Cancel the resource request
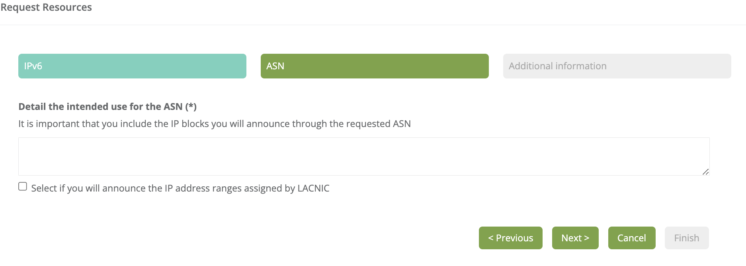746x266 pixels. tap(631, 238)
